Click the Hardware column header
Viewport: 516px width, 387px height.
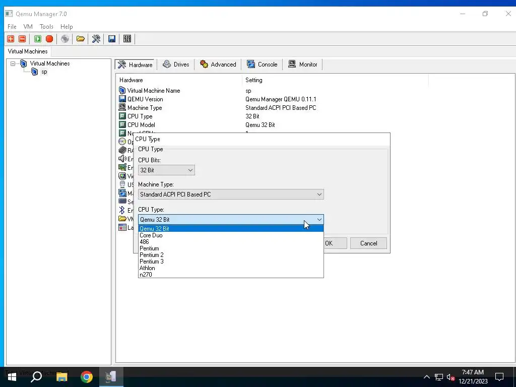[x=180, y=80]
